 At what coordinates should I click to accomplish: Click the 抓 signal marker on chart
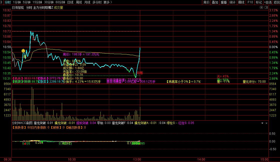click(x=25, y=57)
